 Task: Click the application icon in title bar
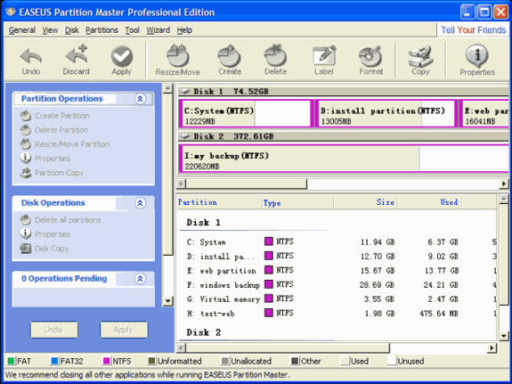click(x=11, y=12)
